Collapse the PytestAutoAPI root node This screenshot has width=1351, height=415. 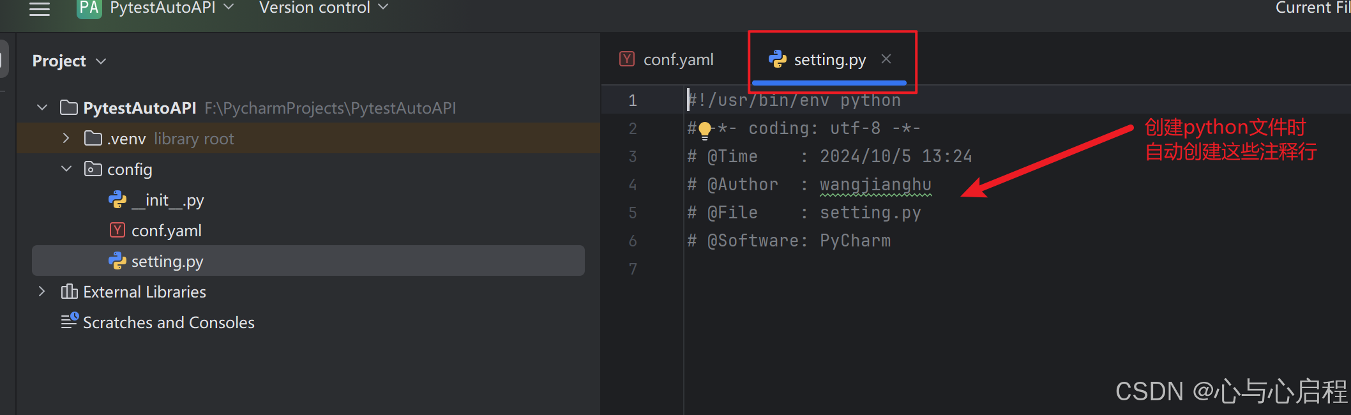pyautogui.click(x=42, y=107)
